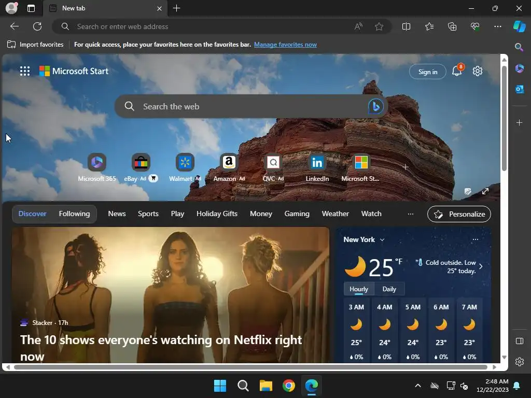The width and height of the screenshot is (531, 398).
Task: Open Edge Settings and more menu
Action: [497, 26]
